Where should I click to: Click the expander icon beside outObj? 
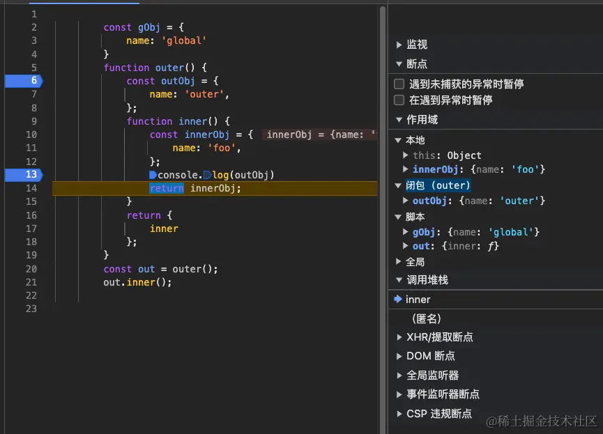click(404, 201)
